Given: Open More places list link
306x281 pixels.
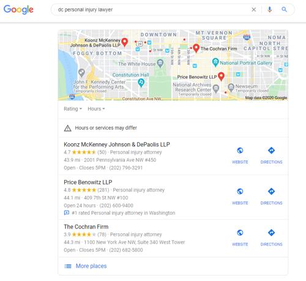Looking at the screenshot, I should (x=91, y=266).
